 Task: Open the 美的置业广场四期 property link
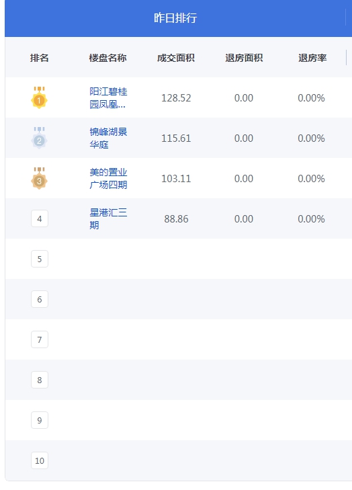[108, 178]
